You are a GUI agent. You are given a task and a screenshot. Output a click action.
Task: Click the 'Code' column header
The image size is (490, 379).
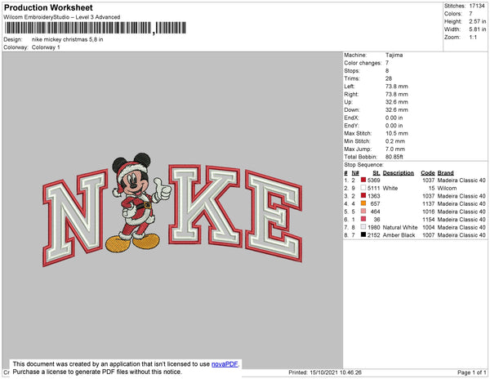pyautogui.click(x=428, y=173)
